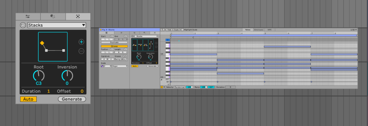Screen dimensions: 368x126
Task: Click the purple scale mode icon under Scale
Action: click(x=102, y=66)
